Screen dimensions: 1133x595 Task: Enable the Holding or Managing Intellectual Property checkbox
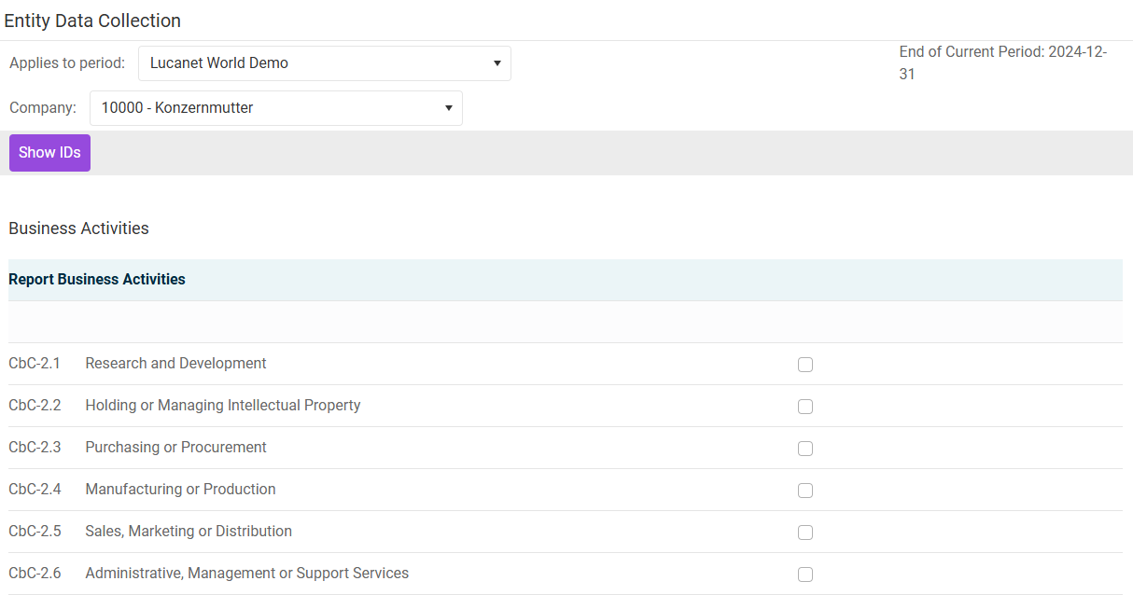click(805, 407)
